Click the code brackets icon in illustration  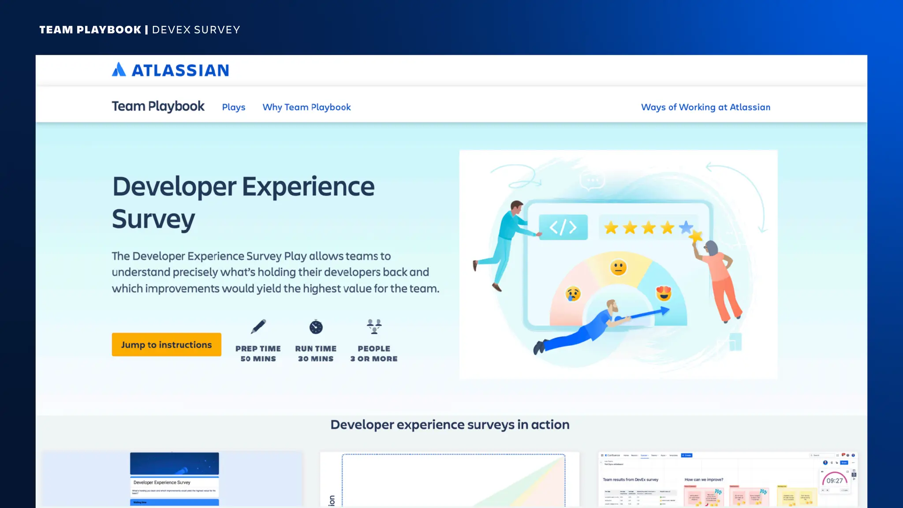pos(563,227)
